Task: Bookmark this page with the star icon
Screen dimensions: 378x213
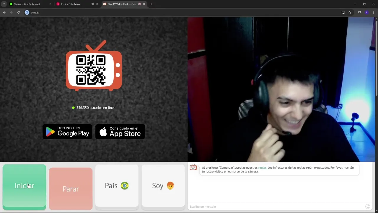Action: [350, 12]
